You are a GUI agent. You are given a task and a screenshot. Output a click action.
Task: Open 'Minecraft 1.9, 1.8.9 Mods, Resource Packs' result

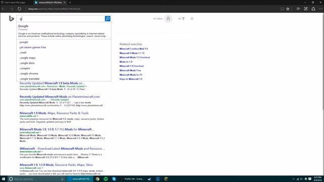pos(56,165)
